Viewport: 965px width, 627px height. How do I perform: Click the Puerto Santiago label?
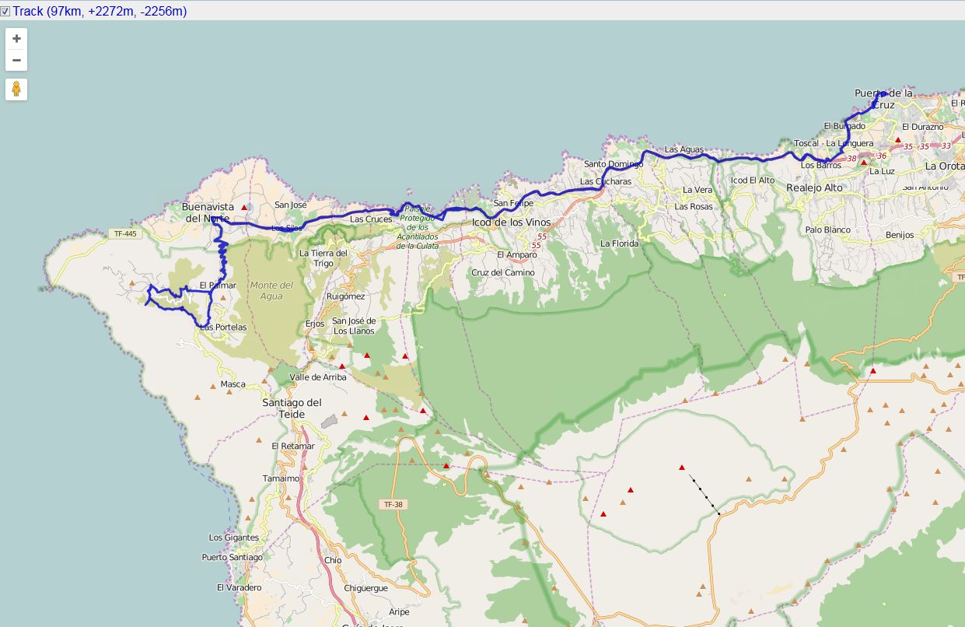click(232, 557)
